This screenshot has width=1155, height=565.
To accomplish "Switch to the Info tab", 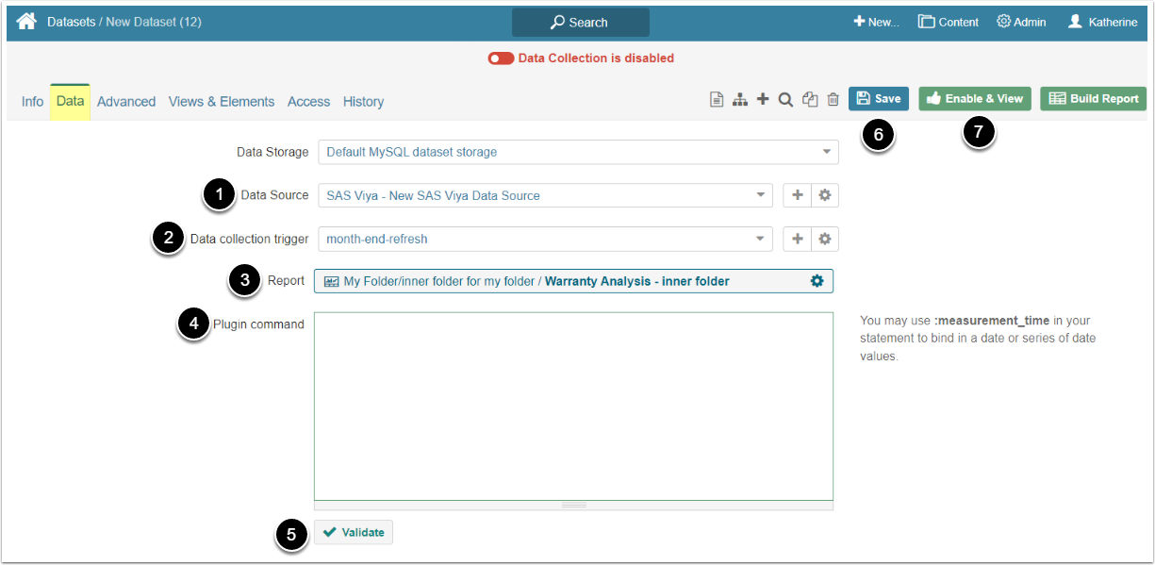I will tap(32, 102).
